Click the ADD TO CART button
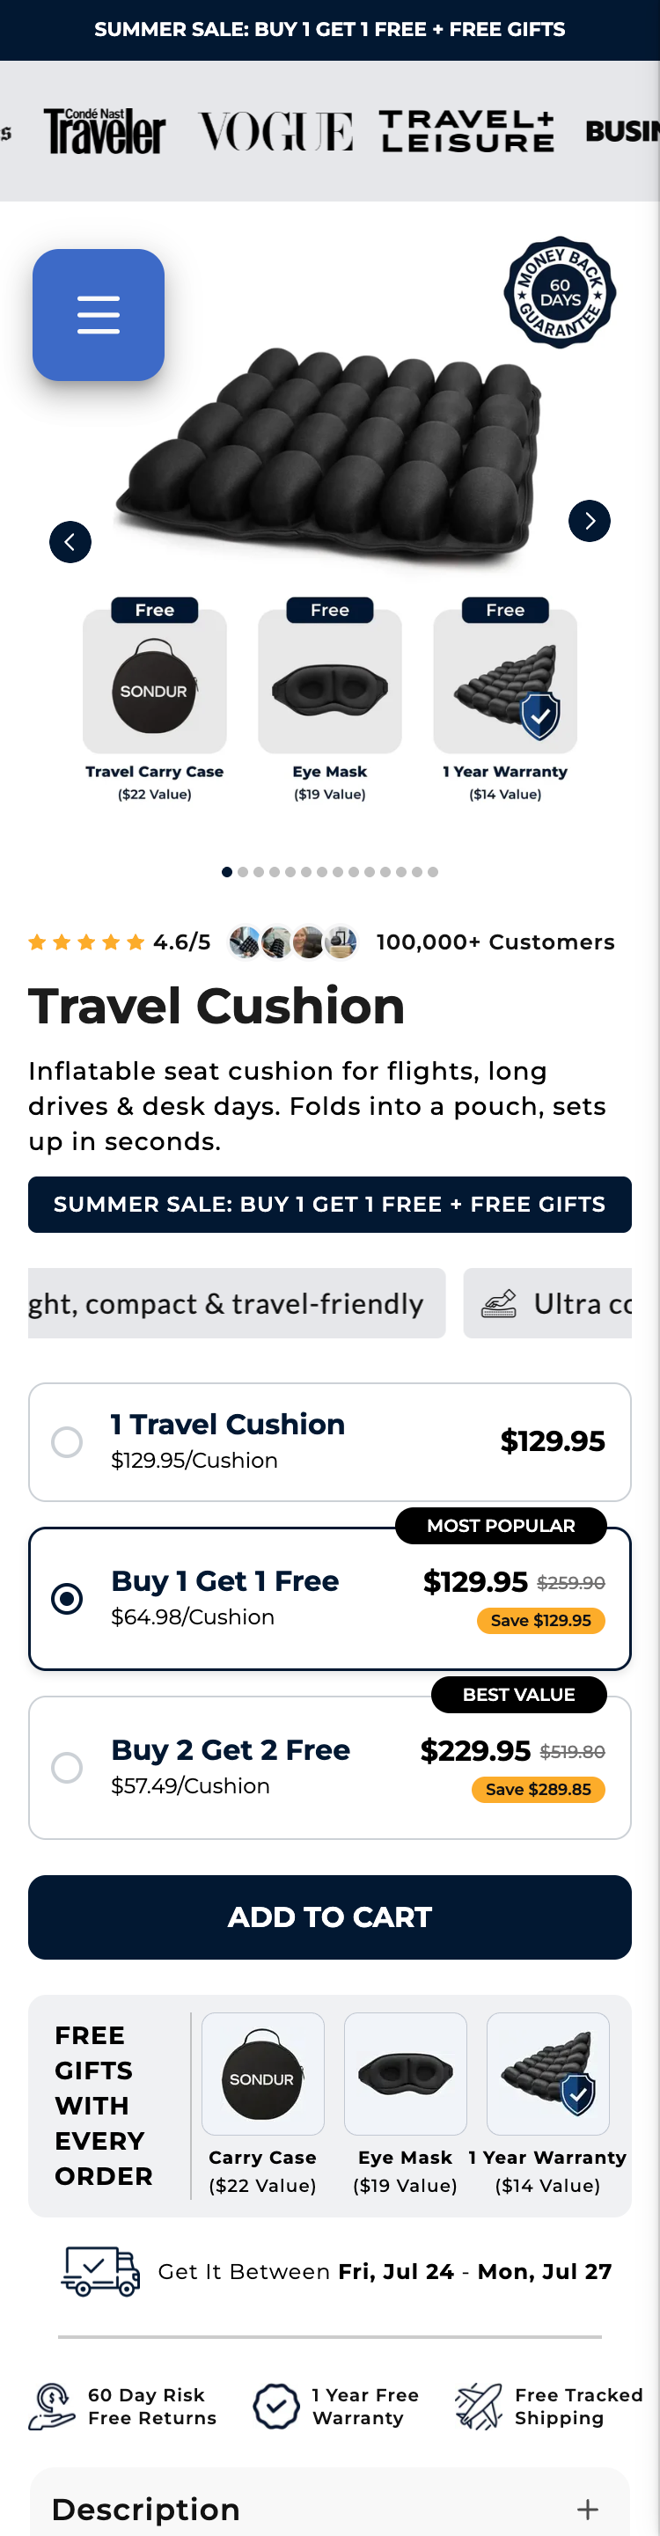 (330, 1917)
